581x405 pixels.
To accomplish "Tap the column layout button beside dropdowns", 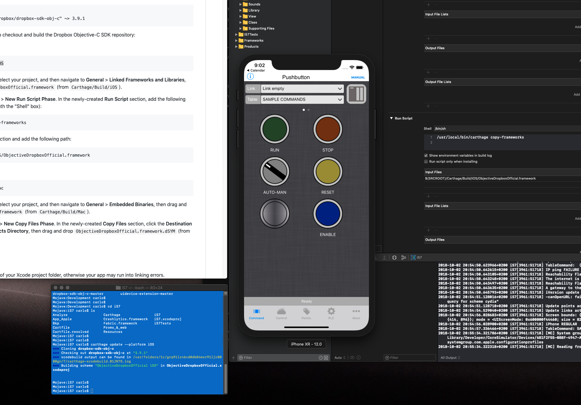I will tap(356, 94).
